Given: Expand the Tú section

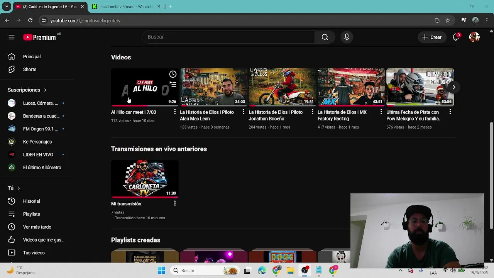Looking at the screenshot, I should pyautogui.click(x=14, y=188).
